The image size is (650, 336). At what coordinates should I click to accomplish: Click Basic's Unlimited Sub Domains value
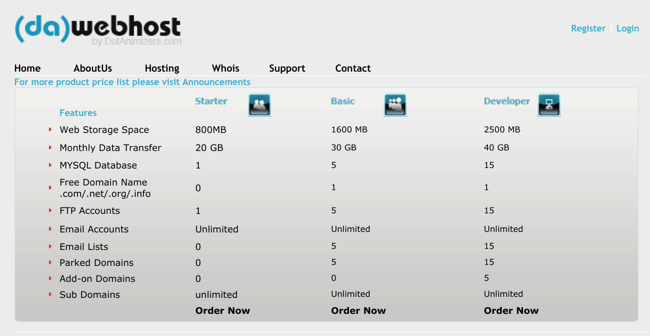coord(351,294)
